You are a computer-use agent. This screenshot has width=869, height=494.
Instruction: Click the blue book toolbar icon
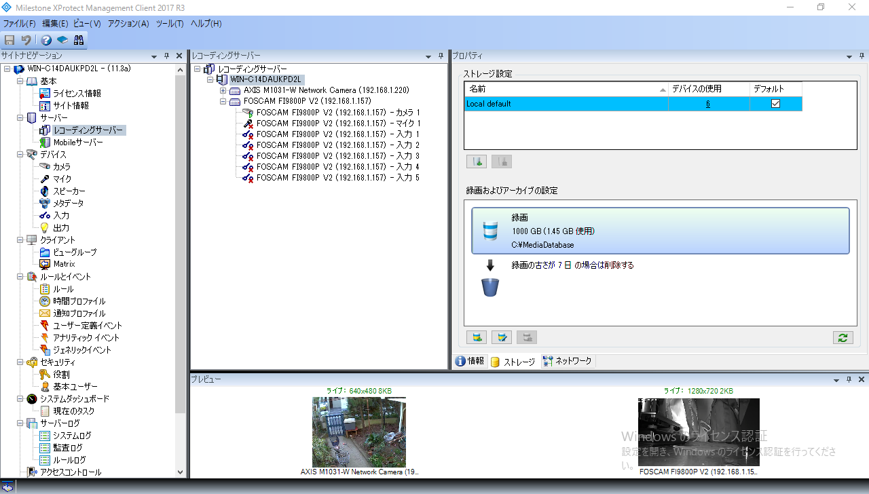62,40
